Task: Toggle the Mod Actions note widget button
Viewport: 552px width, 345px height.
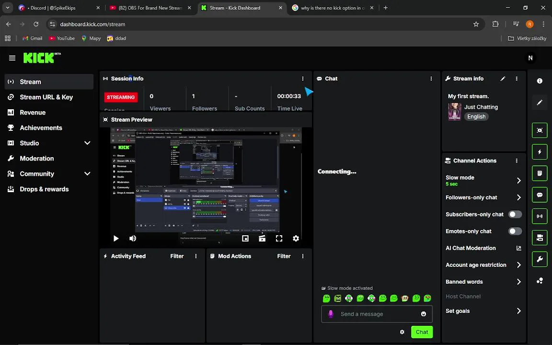Action: [540, 173]
